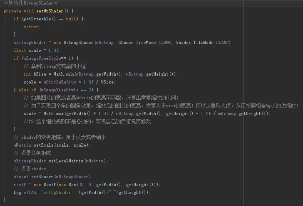The height and width of the screenshot is (206, 303).
Task: Click the '如果图片的宽或者高' comment line
Action: (101, 98)
